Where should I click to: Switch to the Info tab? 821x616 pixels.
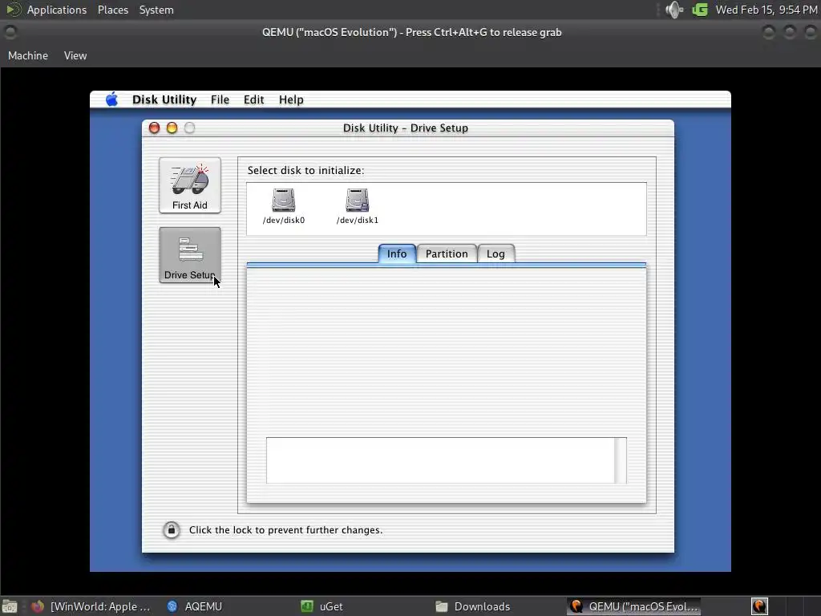pos(397,253)
